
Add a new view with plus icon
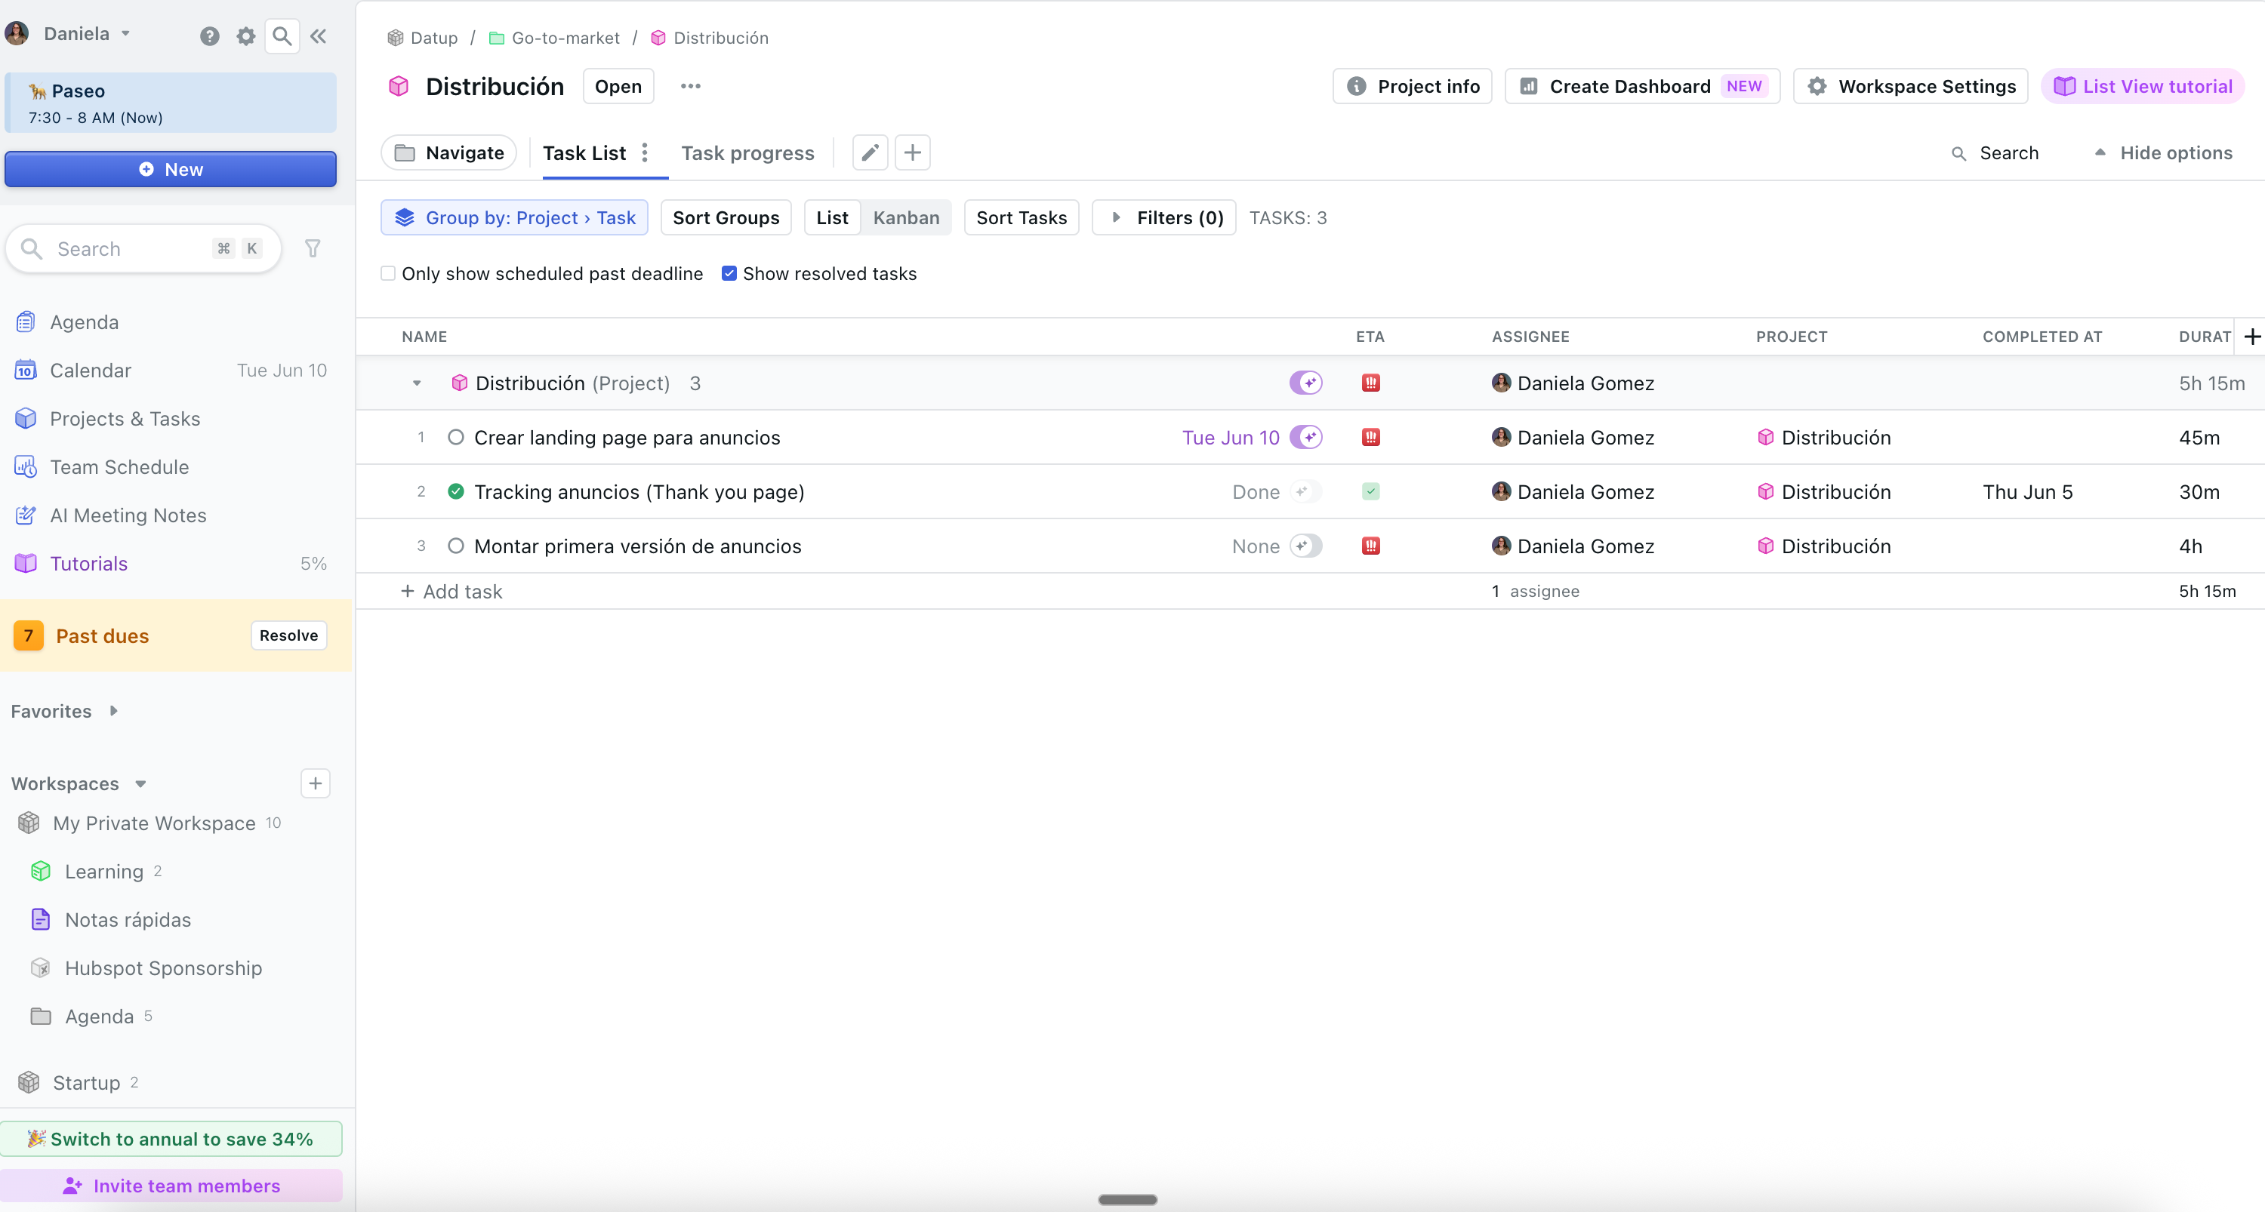click(913, 153)
